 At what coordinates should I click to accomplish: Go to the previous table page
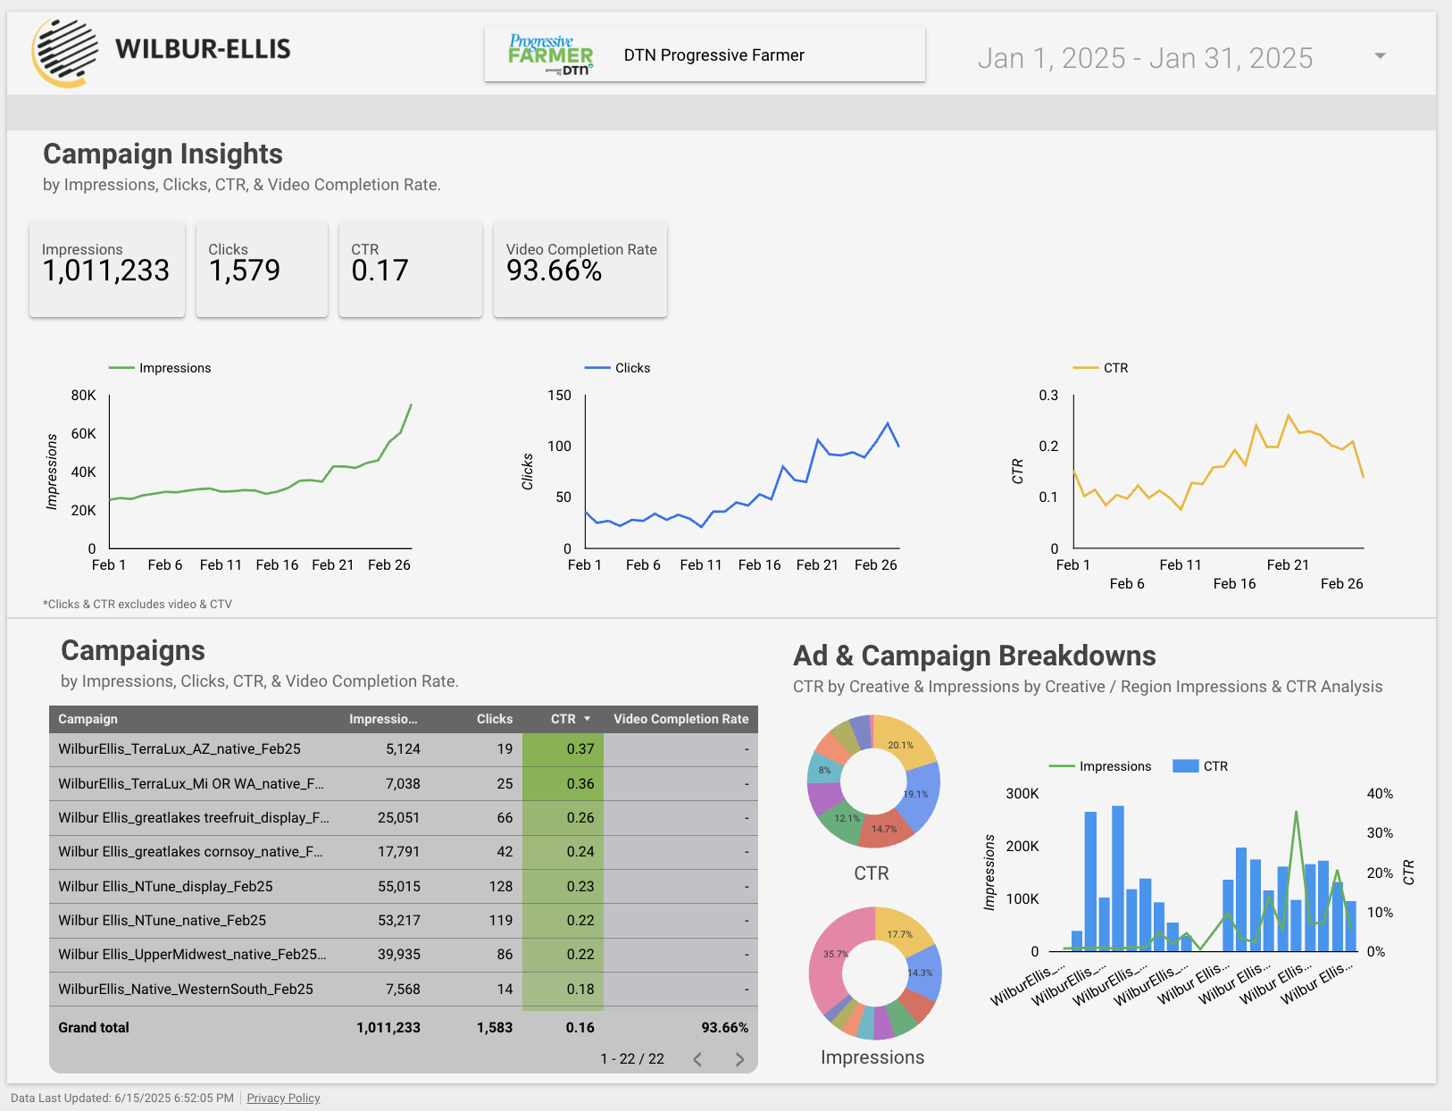(x=697, y=1059)
